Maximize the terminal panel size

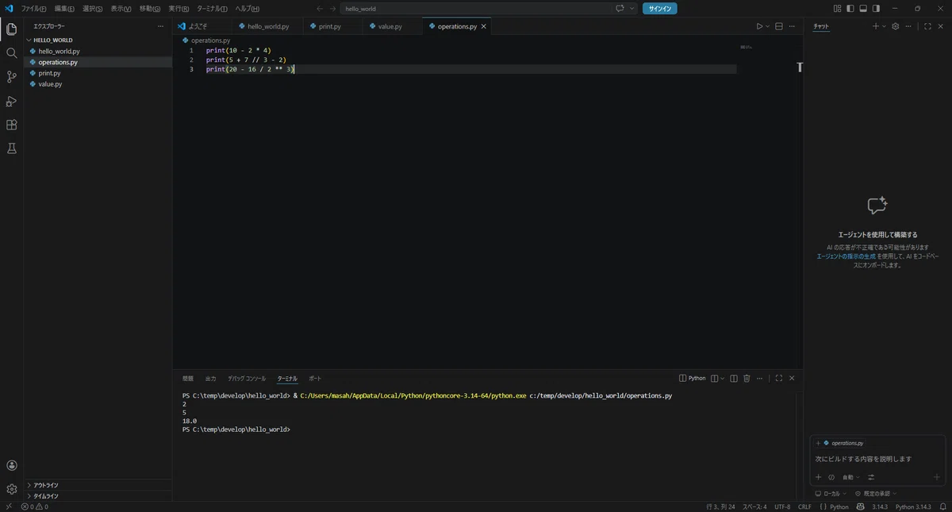coord(779,379)
